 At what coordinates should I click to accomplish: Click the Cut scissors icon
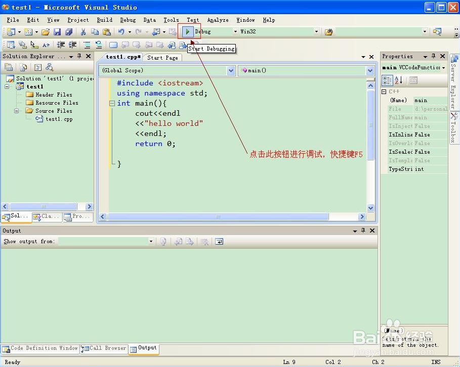83,32
